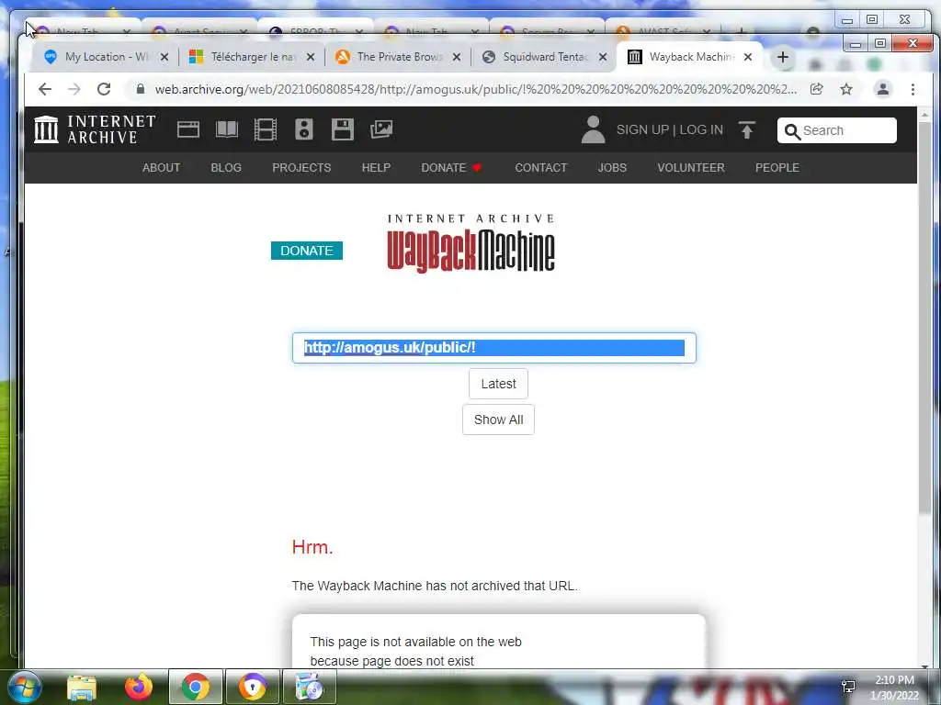This screenshot has height=705, width=941.
Task: Click the page vertical scrollbar thumb
Action: coord(924,318)
